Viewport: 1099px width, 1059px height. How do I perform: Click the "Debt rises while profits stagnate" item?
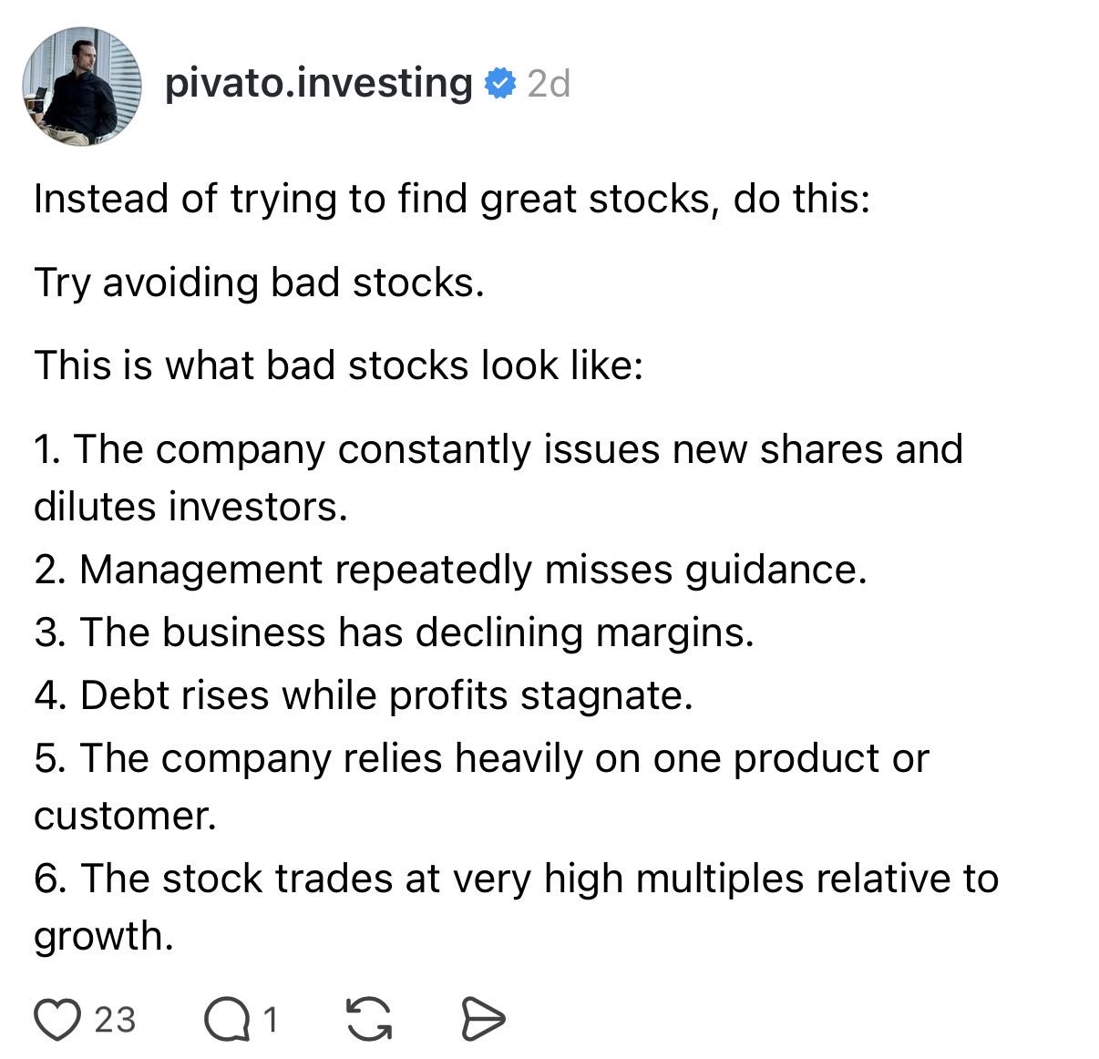click(x=364, y=695)
